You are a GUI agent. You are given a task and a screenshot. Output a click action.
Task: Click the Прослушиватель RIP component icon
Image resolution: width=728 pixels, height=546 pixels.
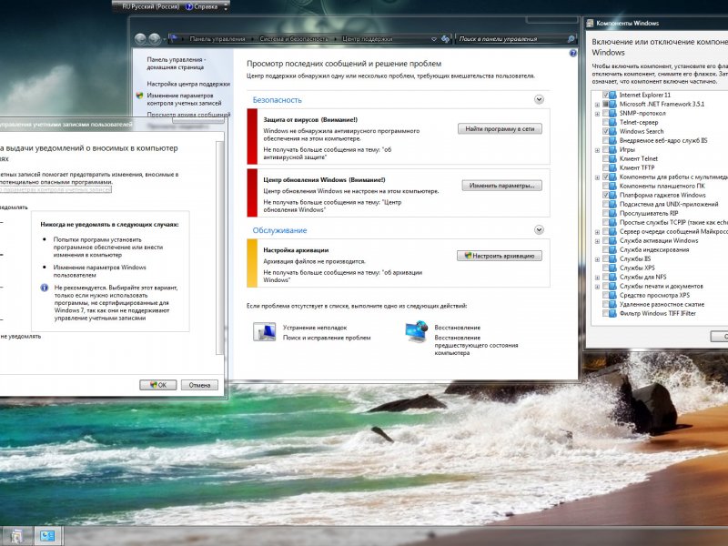tap(612, 213)
